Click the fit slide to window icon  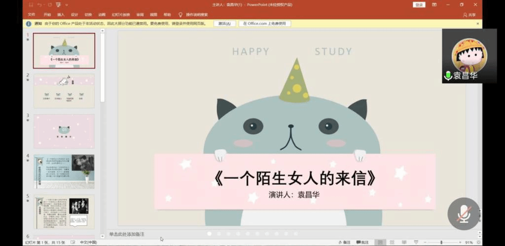click(479, 242)
